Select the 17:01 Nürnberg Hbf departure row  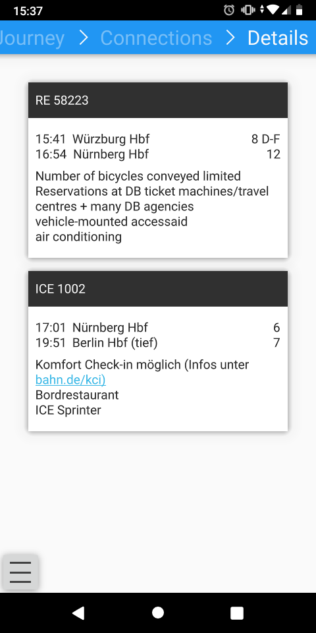(158, 328)
